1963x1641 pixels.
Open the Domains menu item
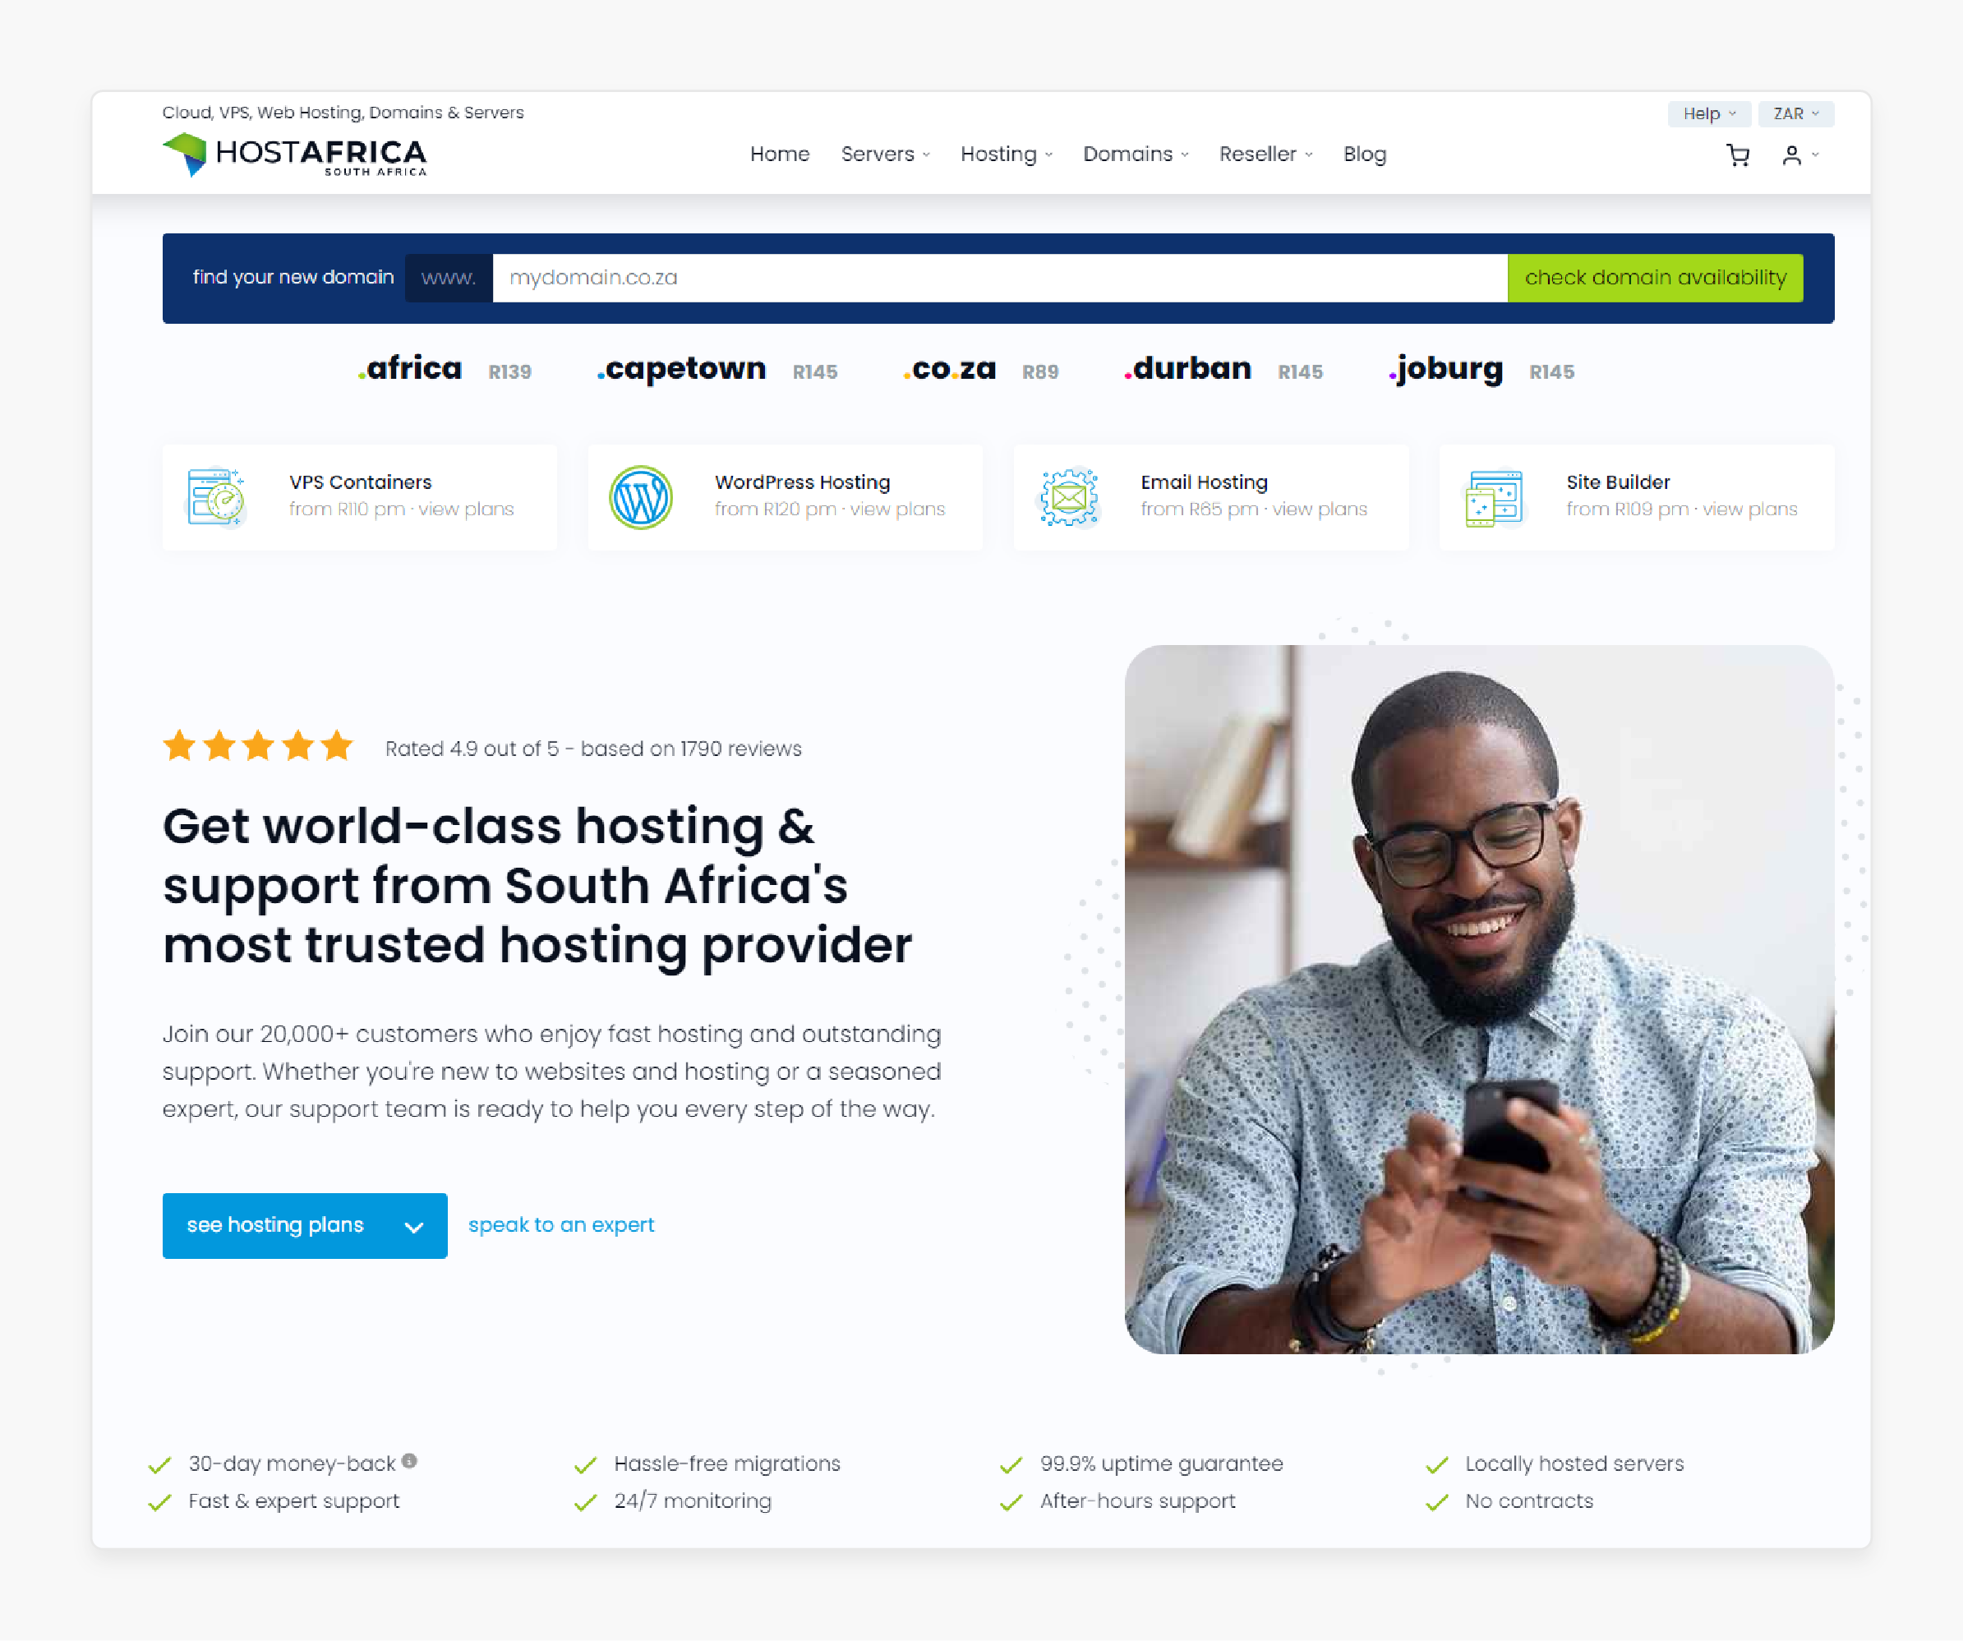click(1130, 155)
